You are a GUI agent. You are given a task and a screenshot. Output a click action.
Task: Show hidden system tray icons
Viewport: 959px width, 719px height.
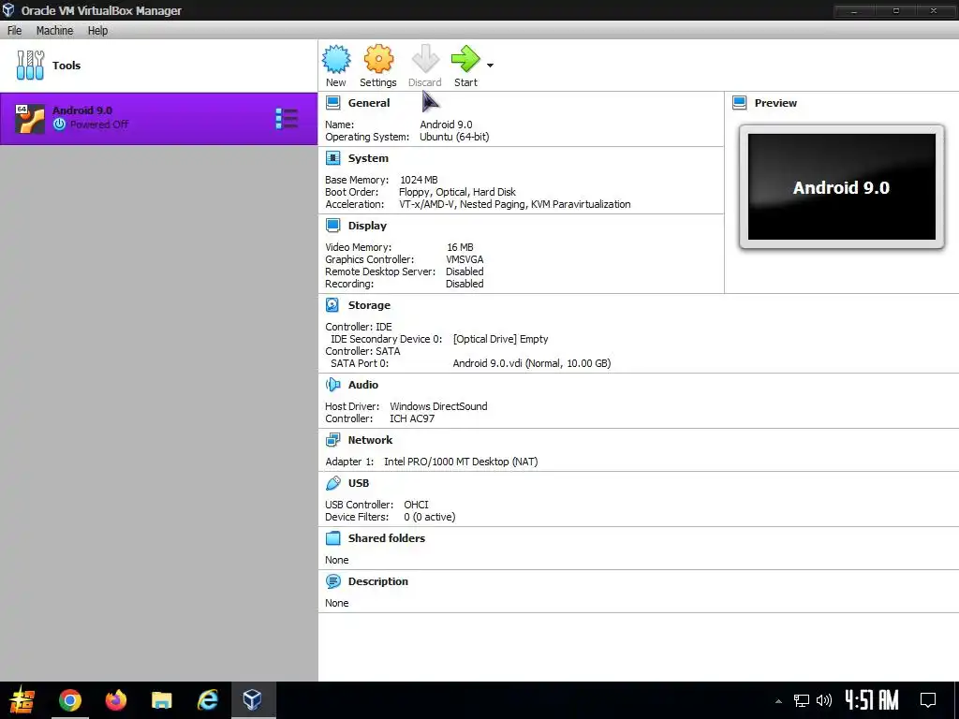pos(778,700)
